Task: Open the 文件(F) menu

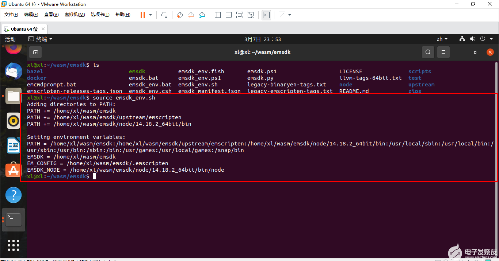Action: pyautogui.click(x=11, y=15)
